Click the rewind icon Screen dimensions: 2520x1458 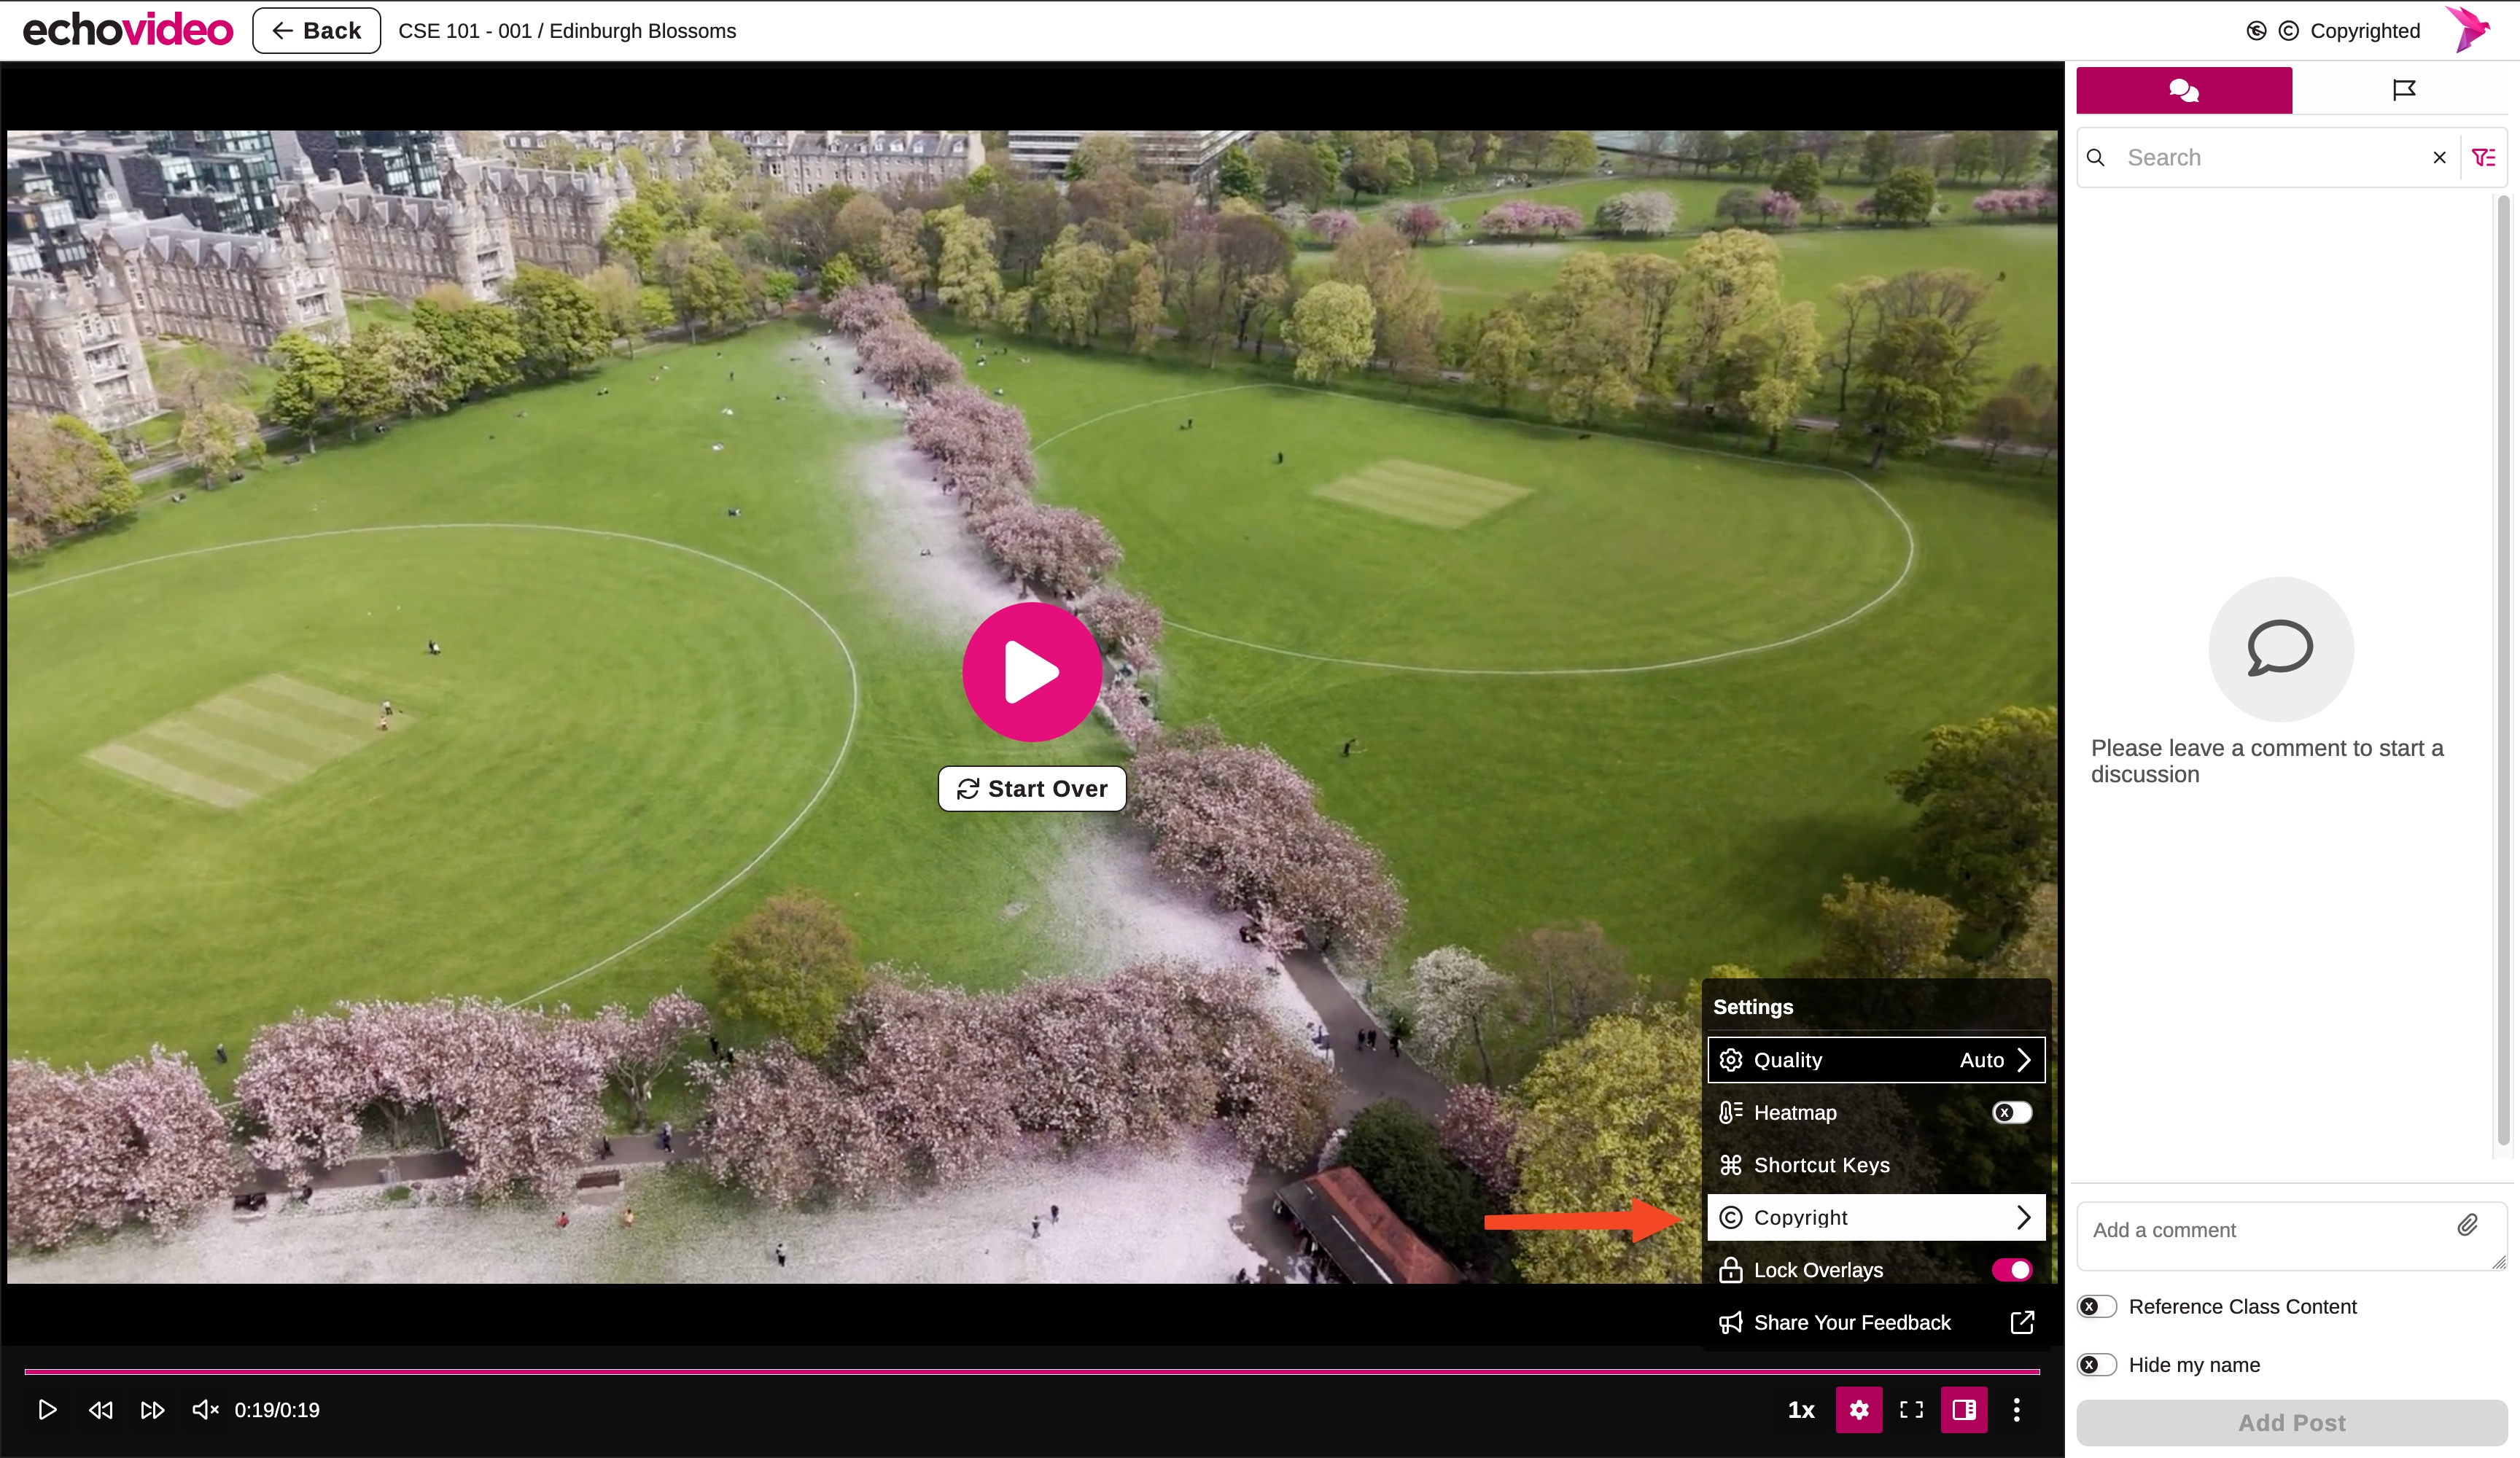[x=100, y=1410]
